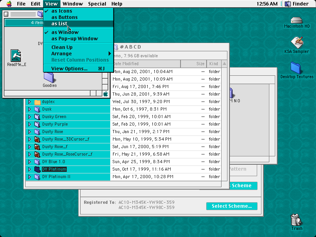Screen dimensions: 316x237
Task: Click the Dusty Purple folder icon
Action: (x=37, y=124)
